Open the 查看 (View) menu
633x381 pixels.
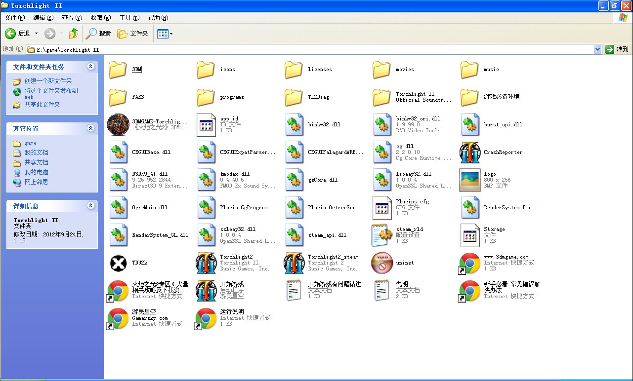click(x=72, y=18)
